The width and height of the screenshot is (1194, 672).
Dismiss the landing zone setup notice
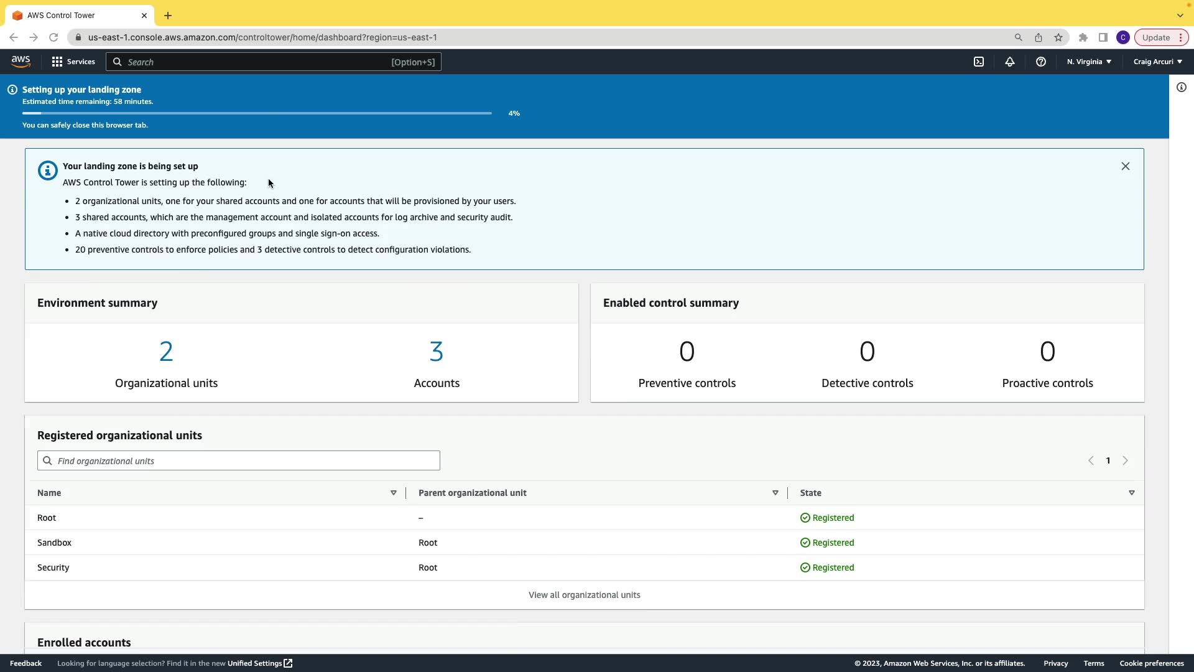(x=1126, y=166)
